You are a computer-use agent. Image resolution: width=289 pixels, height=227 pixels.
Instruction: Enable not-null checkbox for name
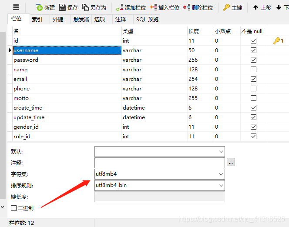(x=253, y=70)
